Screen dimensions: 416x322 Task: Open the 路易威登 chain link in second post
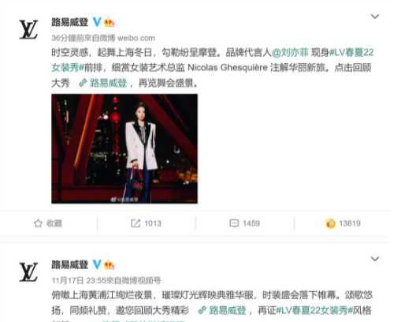tap(222, 310)
